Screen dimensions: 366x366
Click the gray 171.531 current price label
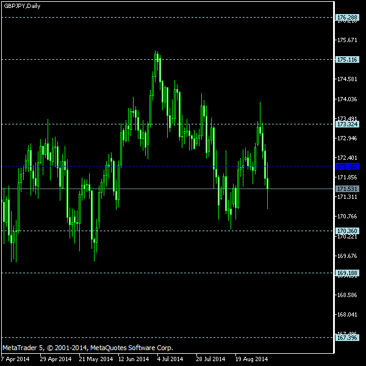347,188
